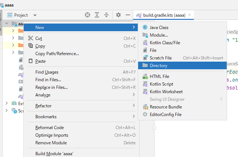Select the External Libraries icon
Viewport: 238px width, 157px height.
[x=14, y=103]
